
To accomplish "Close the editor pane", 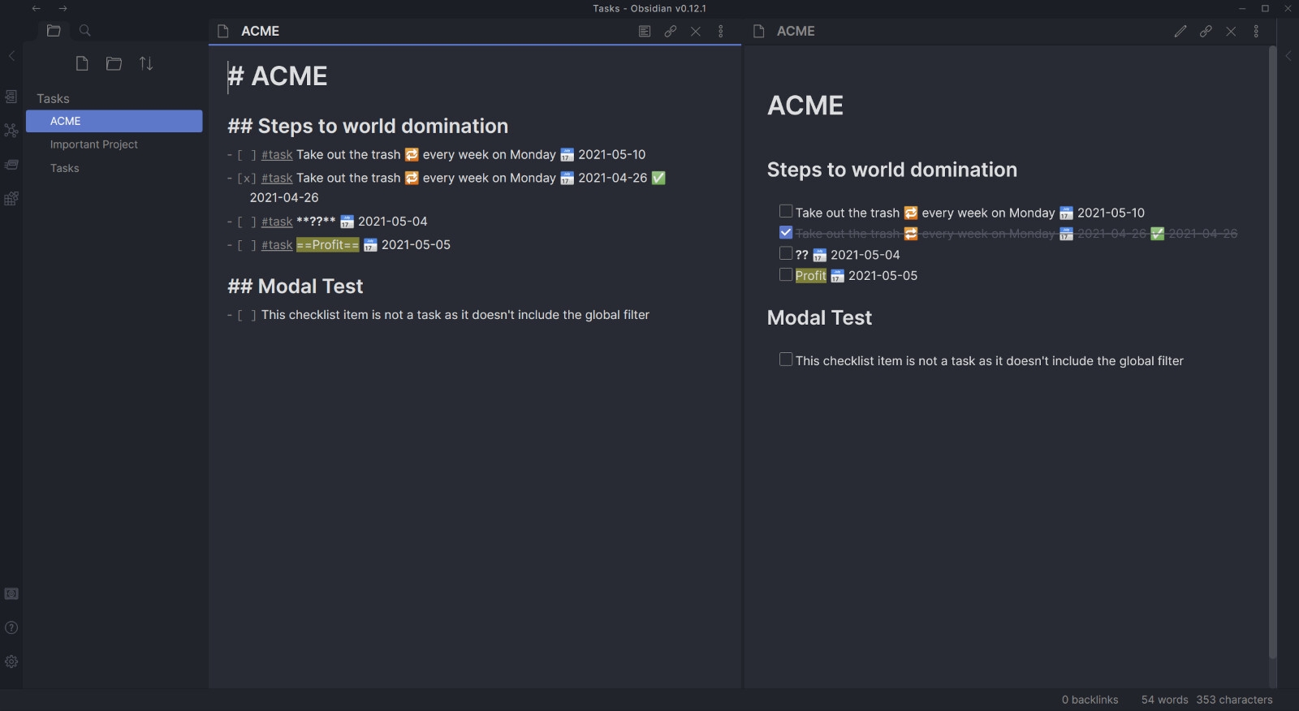I will point(696,31).
